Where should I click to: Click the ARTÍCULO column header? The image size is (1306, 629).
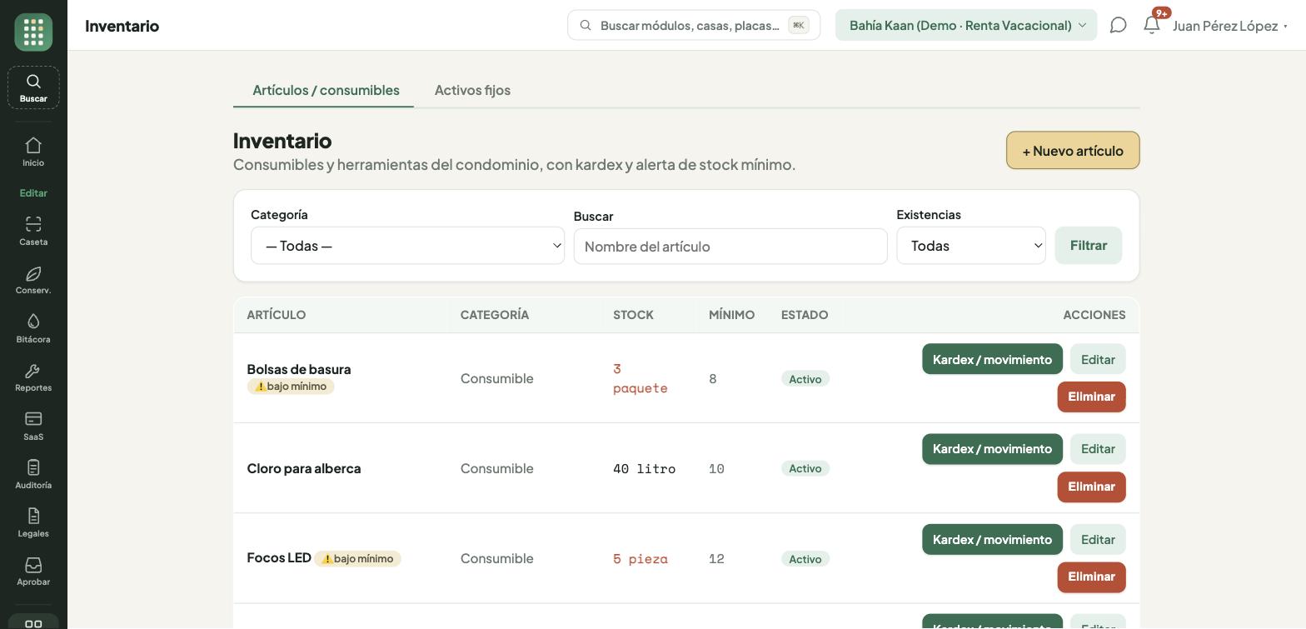[x=277, y=315]
